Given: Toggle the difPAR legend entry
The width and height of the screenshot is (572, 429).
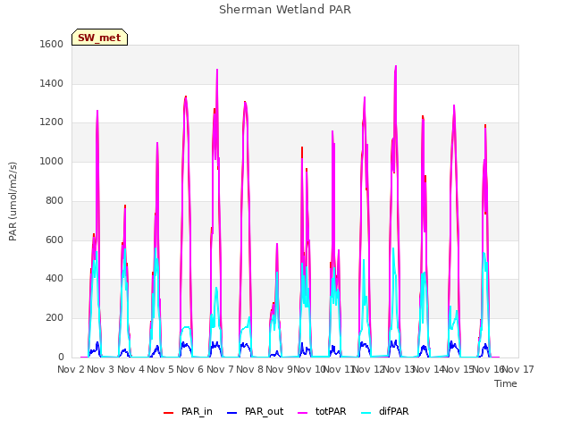Looking at the screenshot, I should 385,411.
